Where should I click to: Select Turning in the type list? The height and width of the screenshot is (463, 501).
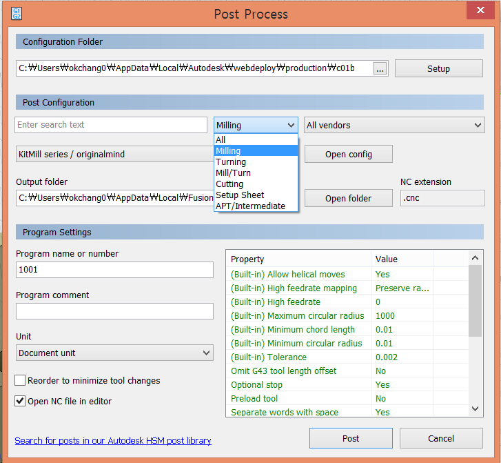tap(256, 162)
